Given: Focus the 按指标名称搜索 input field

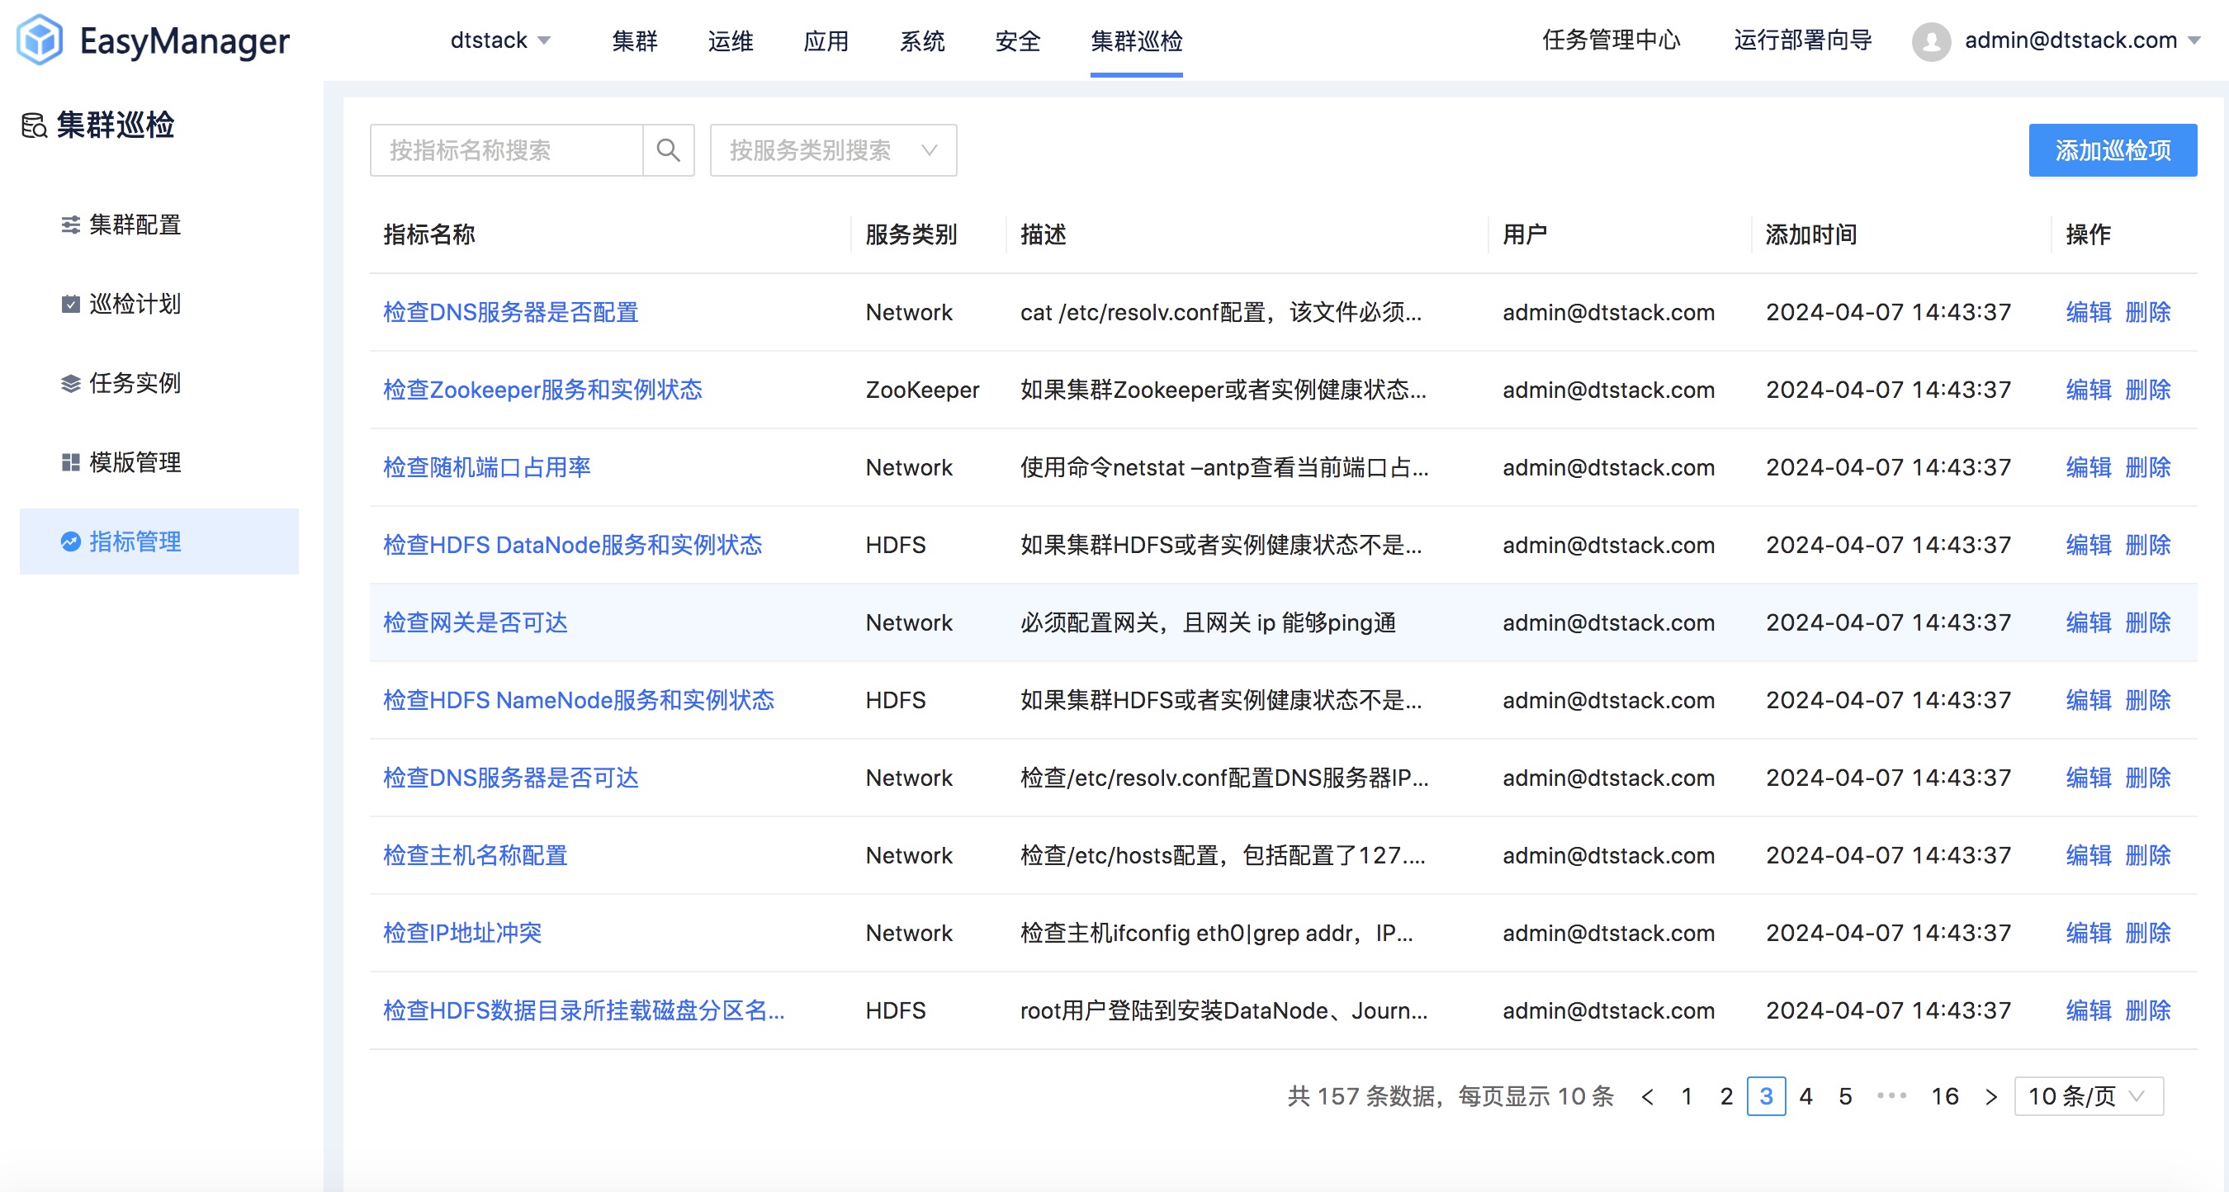Looking at the screenshot, I should tap(506, 150).
